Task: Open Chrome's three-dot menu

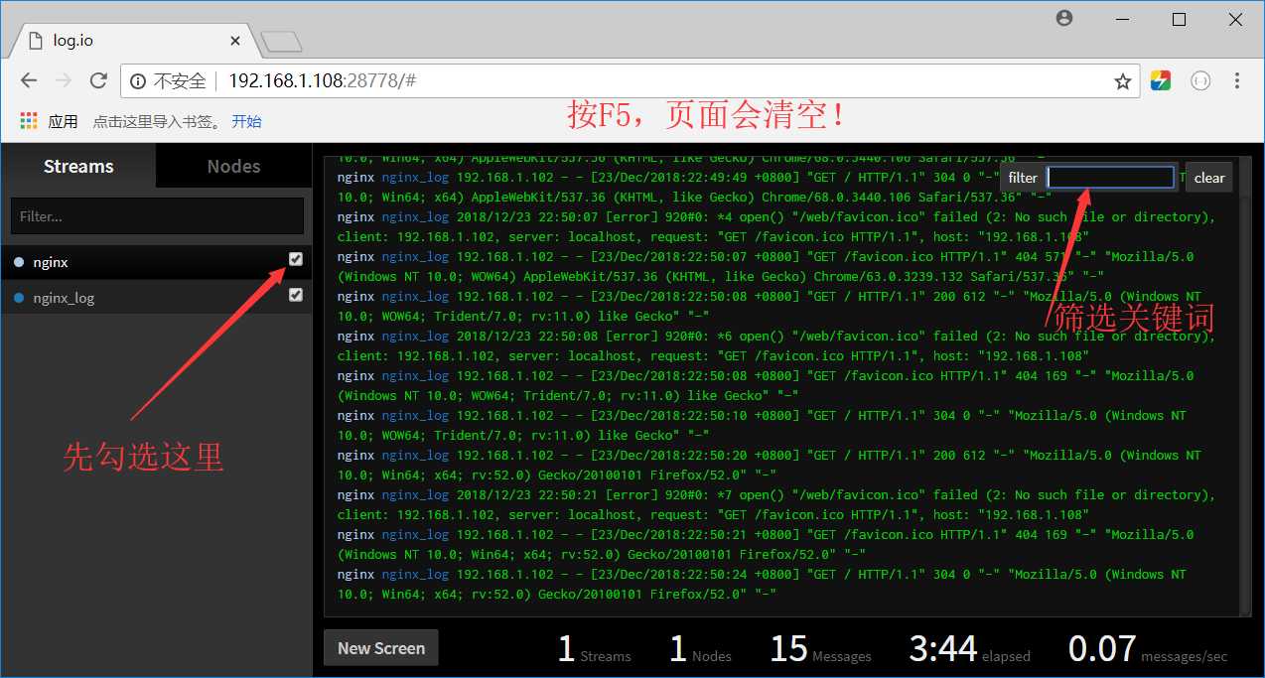Action: [1237, 81]
